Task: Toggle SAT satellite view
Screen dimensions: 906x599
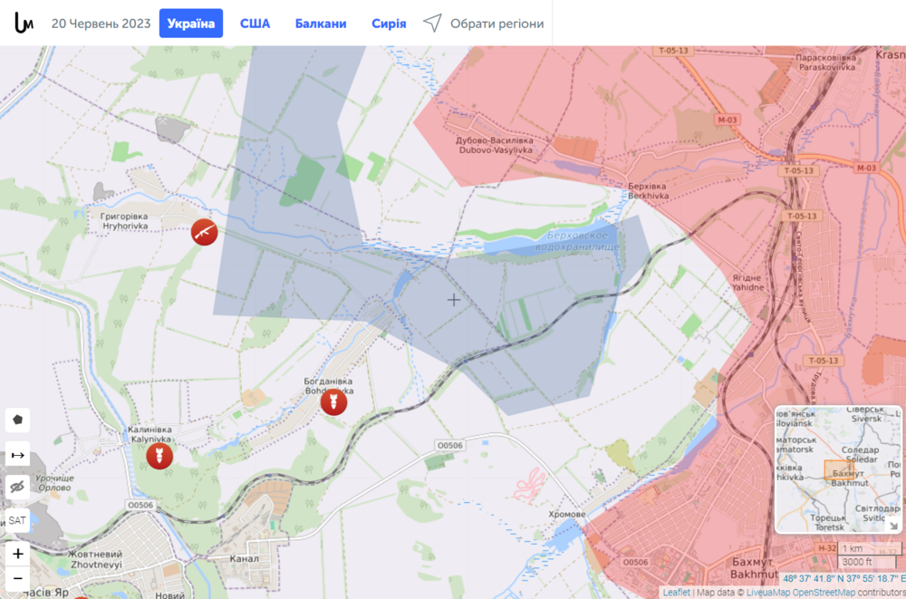Action: (x=16, y=520)
